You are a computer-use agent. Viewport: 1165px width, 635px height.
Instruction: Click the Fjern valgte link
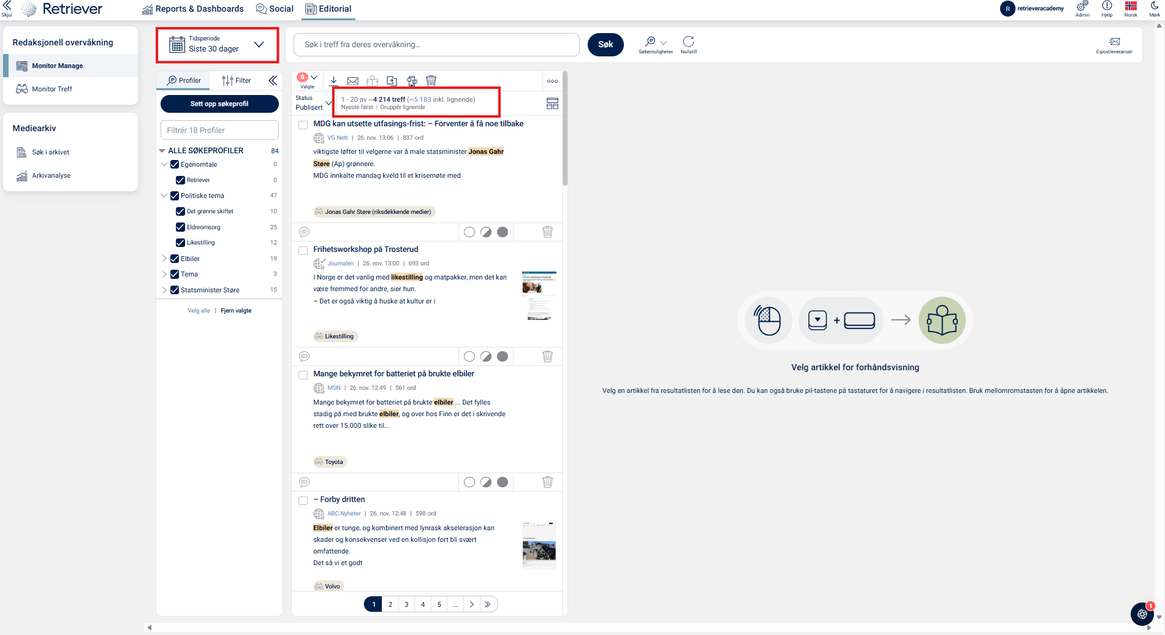click(x=236, y=311)
